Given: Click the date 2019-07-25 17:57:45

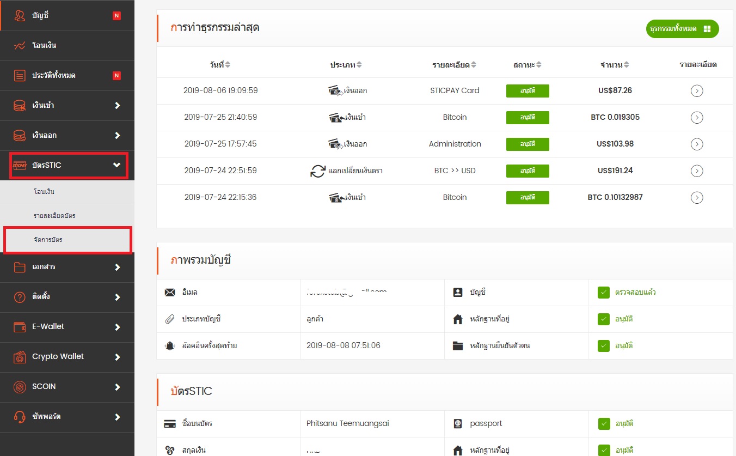Looking at the screenshot, I should click(220, 144).
